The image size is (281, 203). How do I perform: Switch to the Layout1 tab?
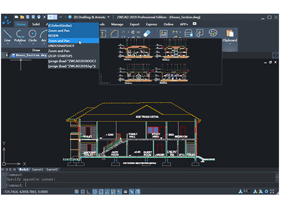tap(38, 169)
